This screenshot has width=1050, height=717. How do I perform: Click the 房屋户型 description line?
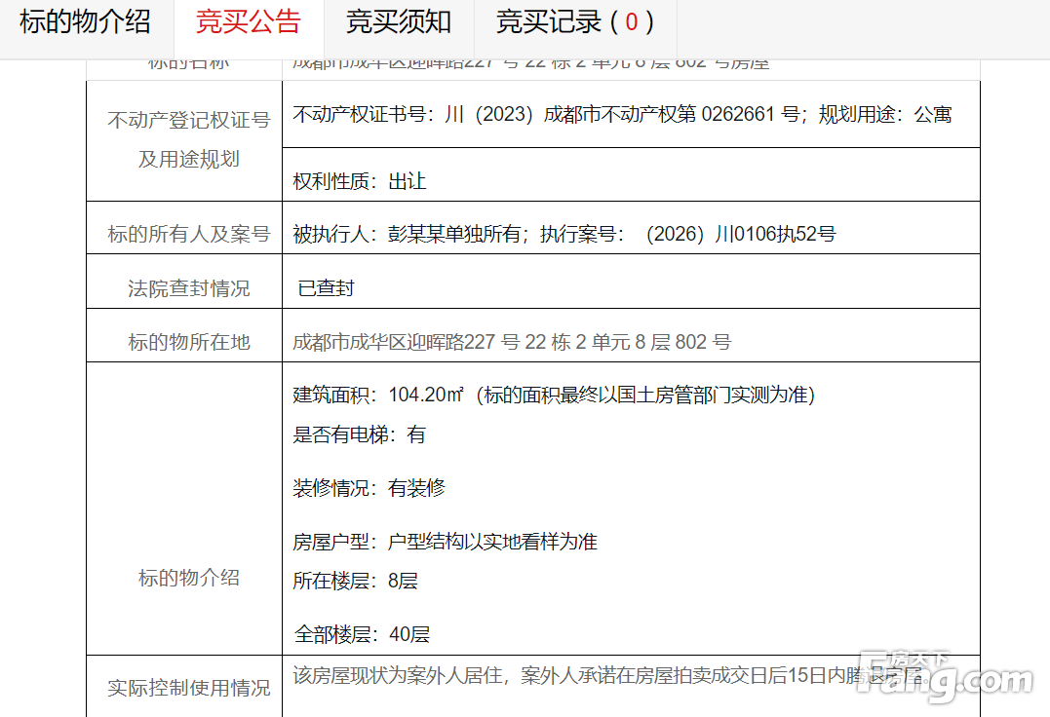point(445,542)
